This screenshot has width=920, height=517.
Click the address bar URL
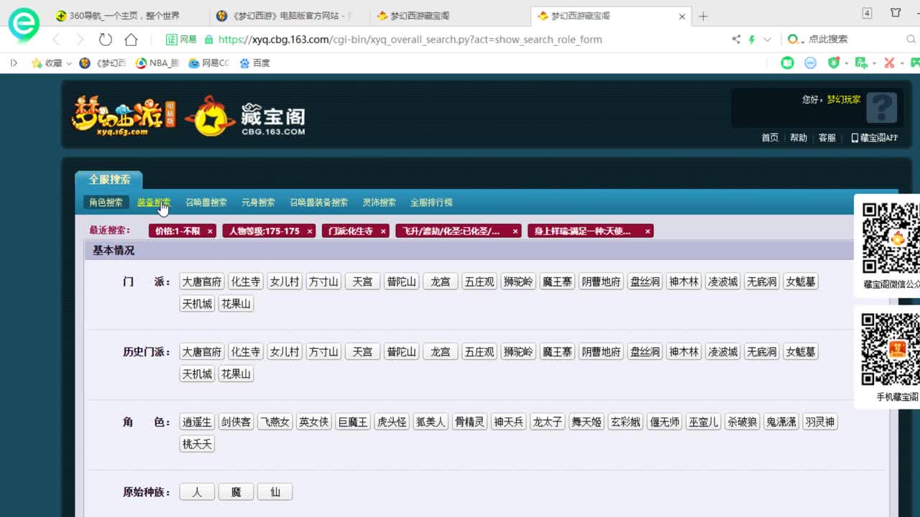pos(410,39)
